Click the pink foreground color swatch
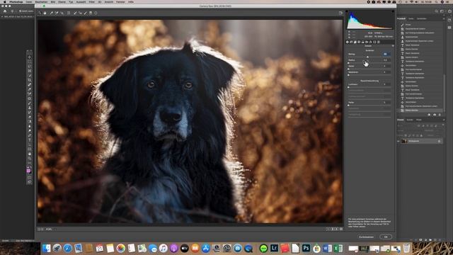 click(28, 171)
